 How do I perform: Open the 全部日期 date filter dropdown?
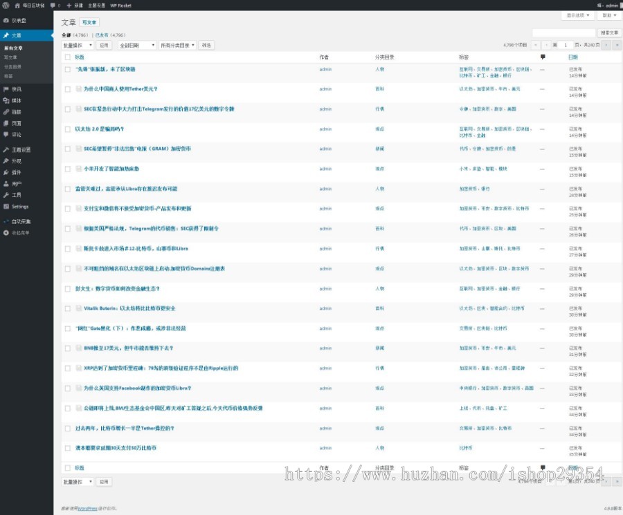(x=137, y=45)
